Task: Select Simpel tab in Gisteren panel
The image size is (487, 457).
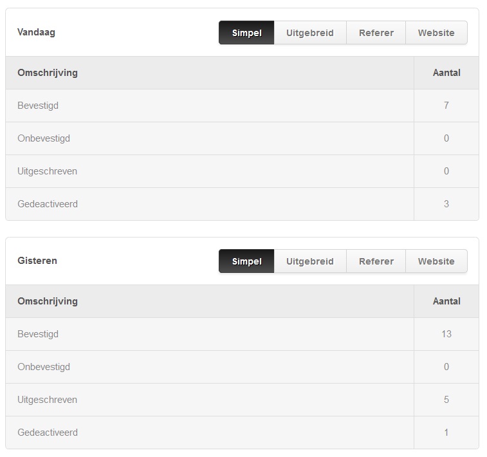Action: 246,261
